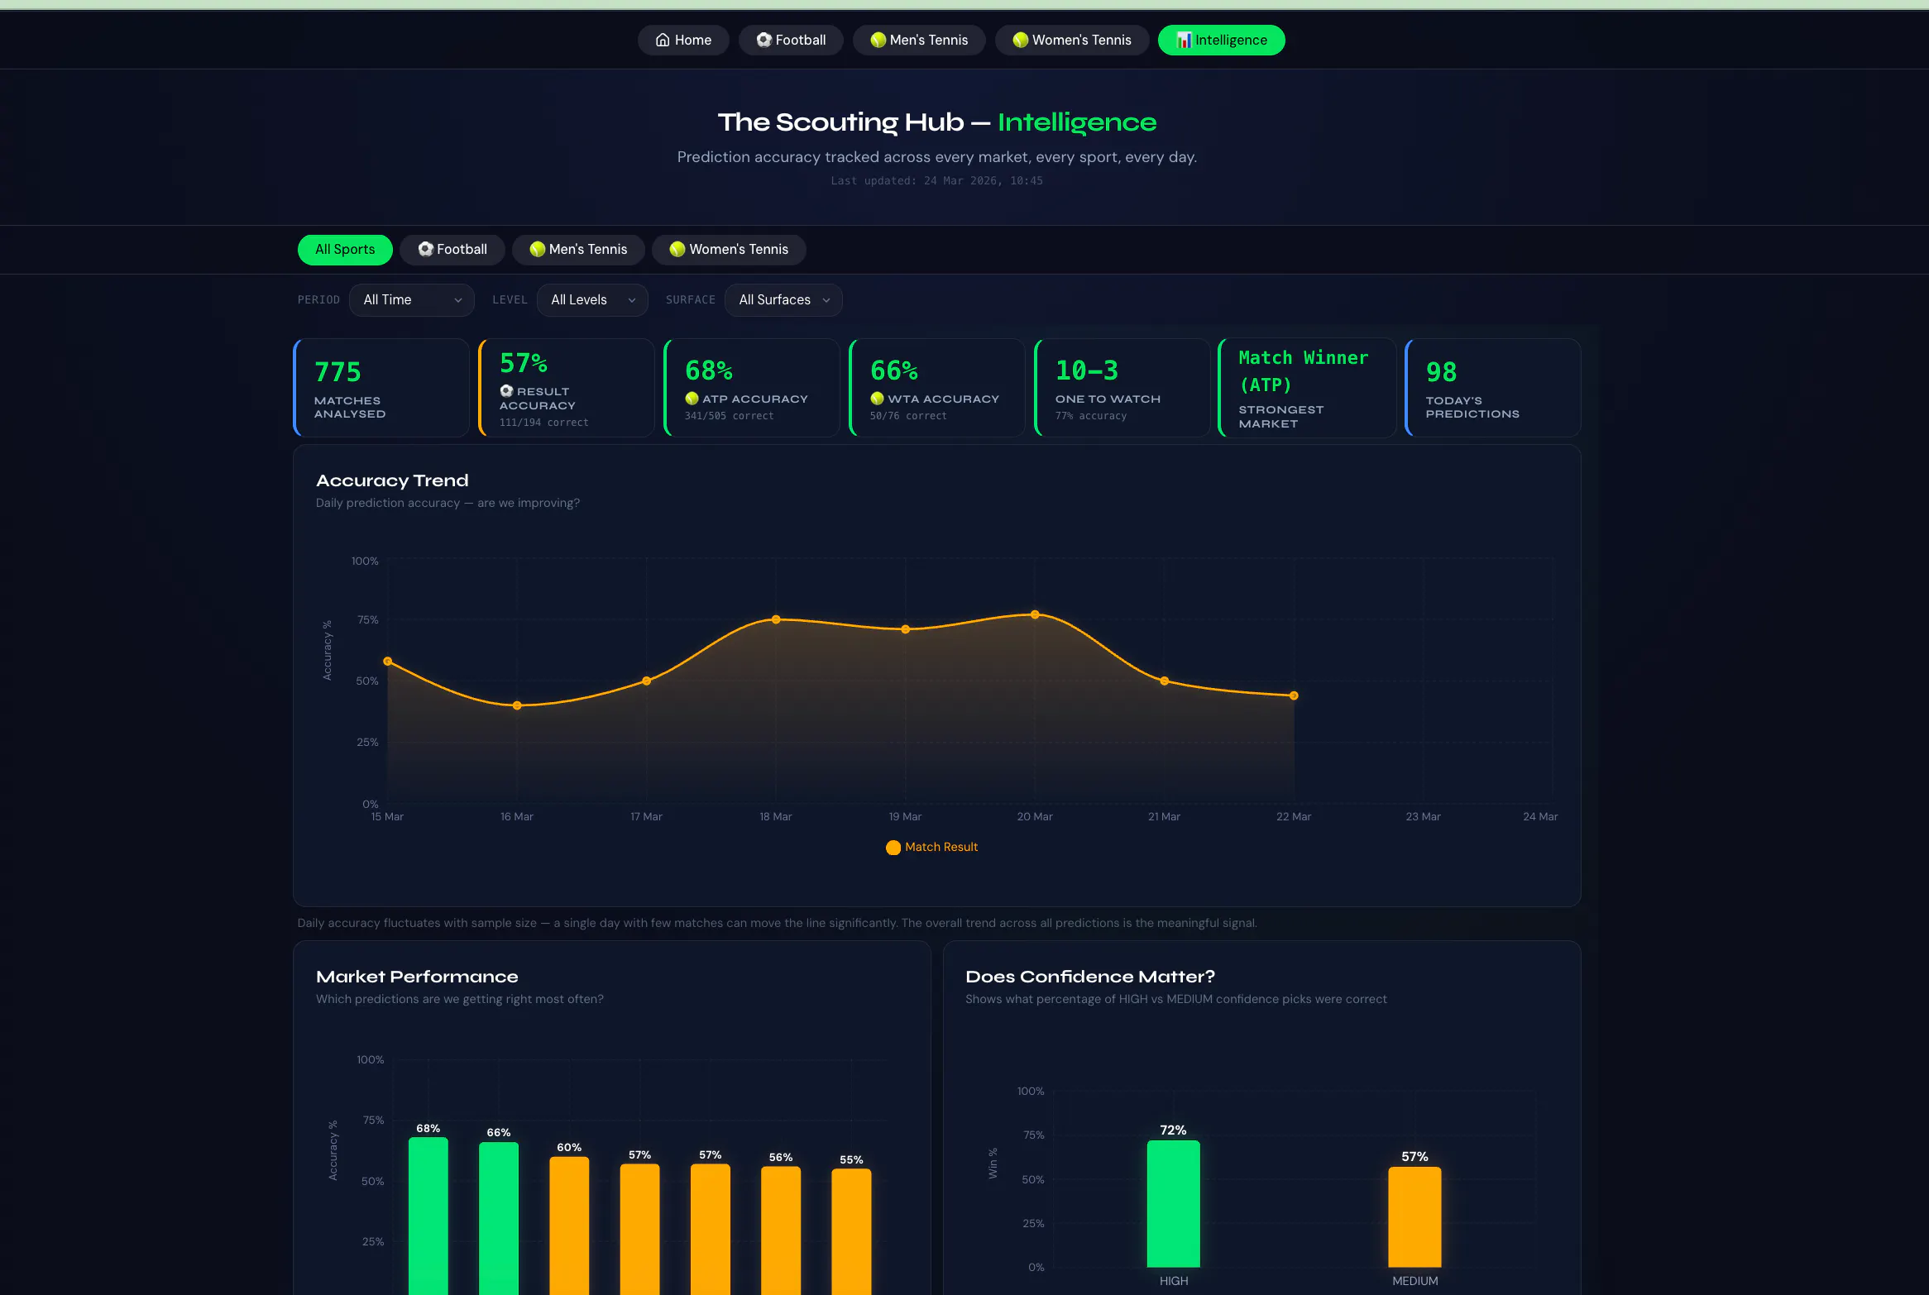Click tennis ball icon in Men's Tennis filter pill
Image resolution: width=1929 pixels, height=1295 pixels.
(x=538, y=249)
